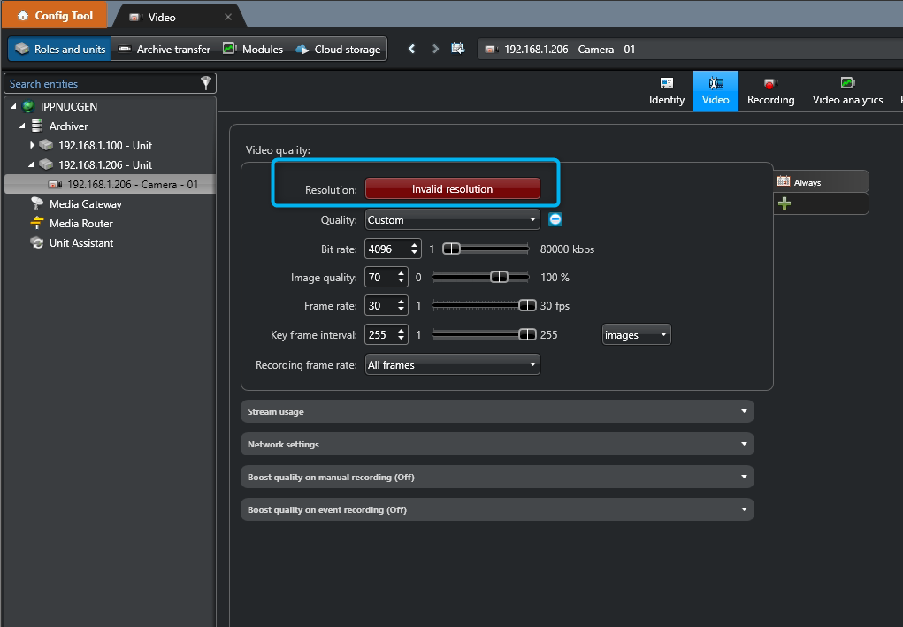Collapse the Archiver tree node
Viewport: 903px width, 627px height.
pos(23,126)
